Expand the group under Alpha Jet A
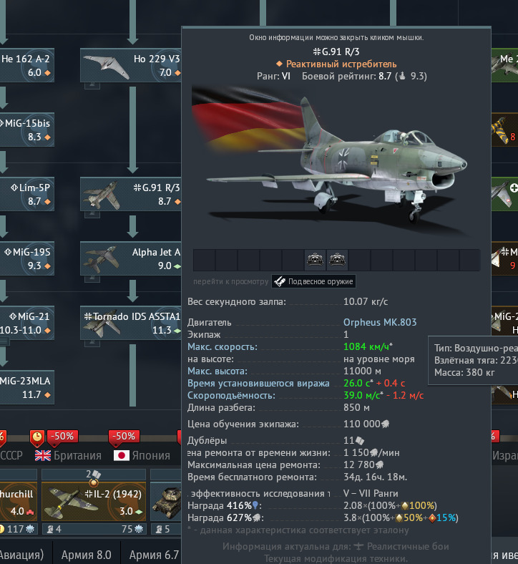Viewport: 518px width, 564px height. 92,279
